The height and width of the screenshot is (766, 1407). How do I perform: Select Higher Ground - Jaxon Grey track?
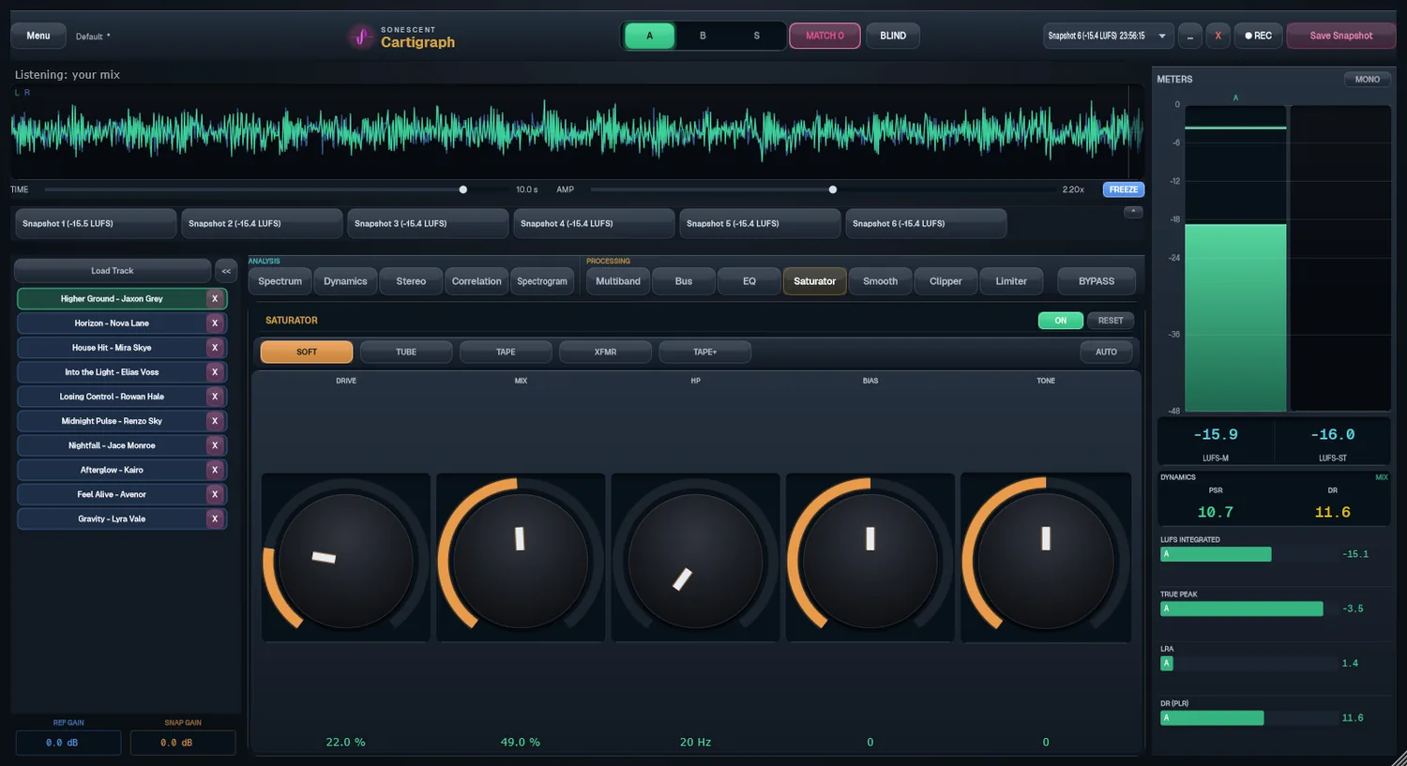[112, 298]
